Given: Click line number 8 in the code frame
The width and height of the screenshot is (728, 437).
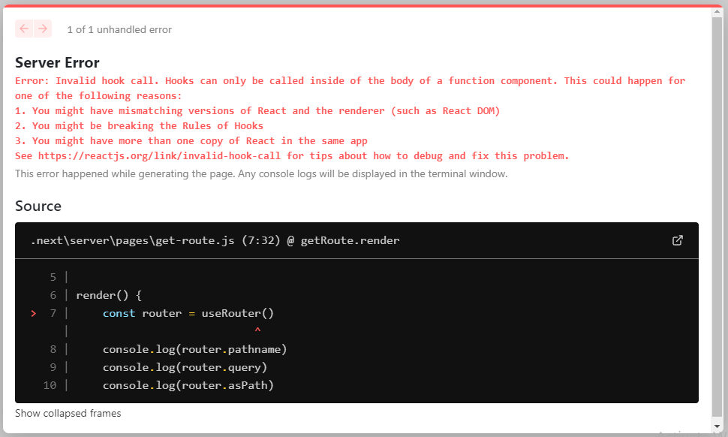Looking at the screenshot, I should [x=53, y=349].
